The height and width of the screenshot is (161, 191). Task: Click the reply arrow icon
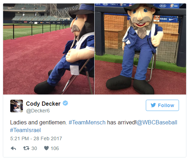click(13, 148)
